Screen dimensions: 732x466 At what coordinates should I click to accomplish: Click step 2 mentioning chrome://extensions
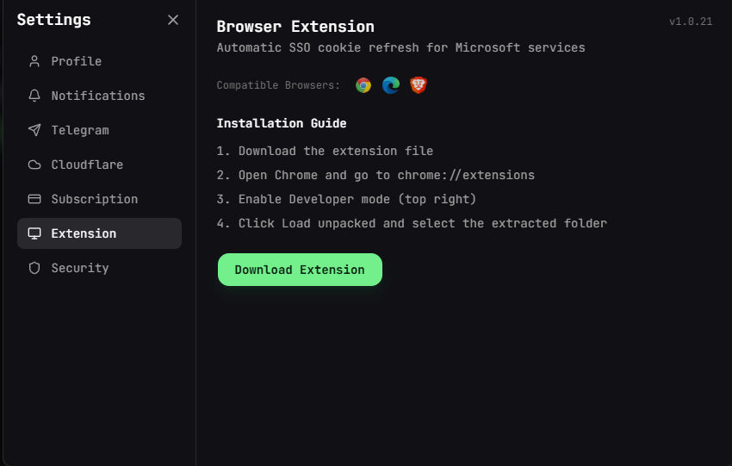(x=375, y=175)
